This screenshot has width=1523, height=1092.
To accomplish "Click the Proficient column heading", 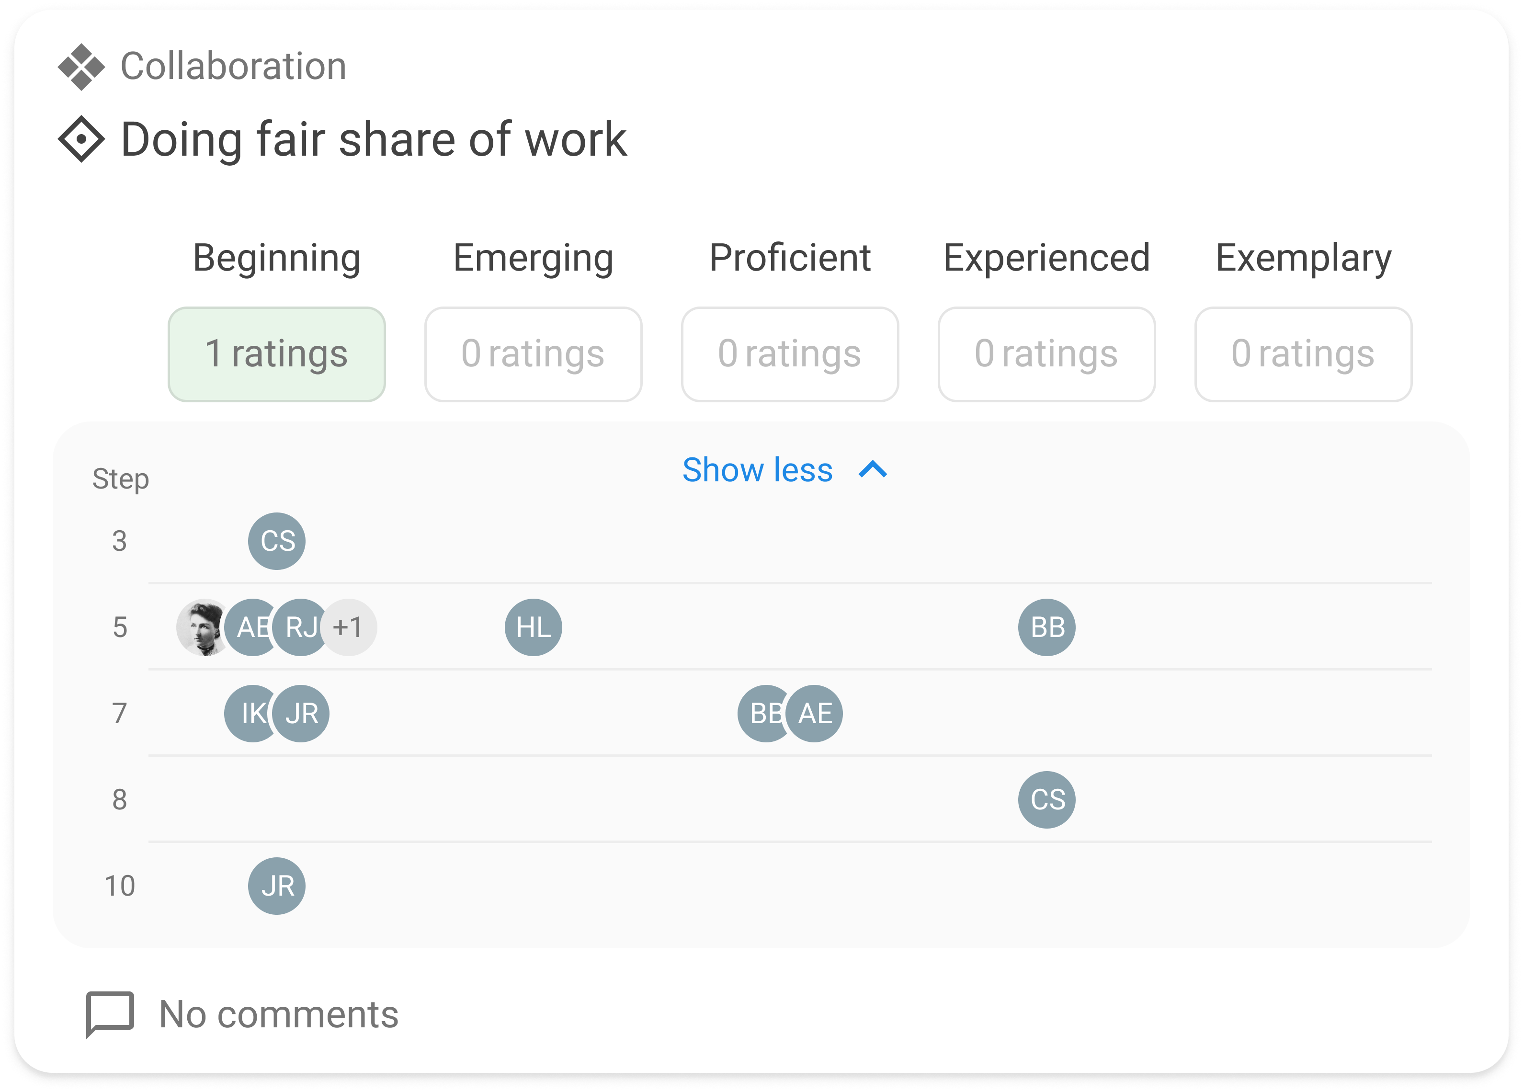I will click(x=790, y=258).
